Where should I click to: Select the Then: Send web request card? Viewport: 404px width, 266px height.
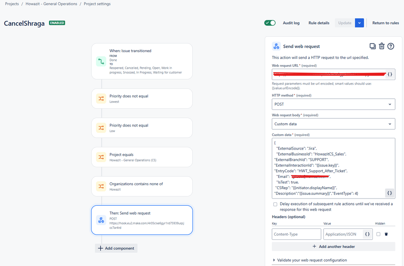click(x=142, y=220)
